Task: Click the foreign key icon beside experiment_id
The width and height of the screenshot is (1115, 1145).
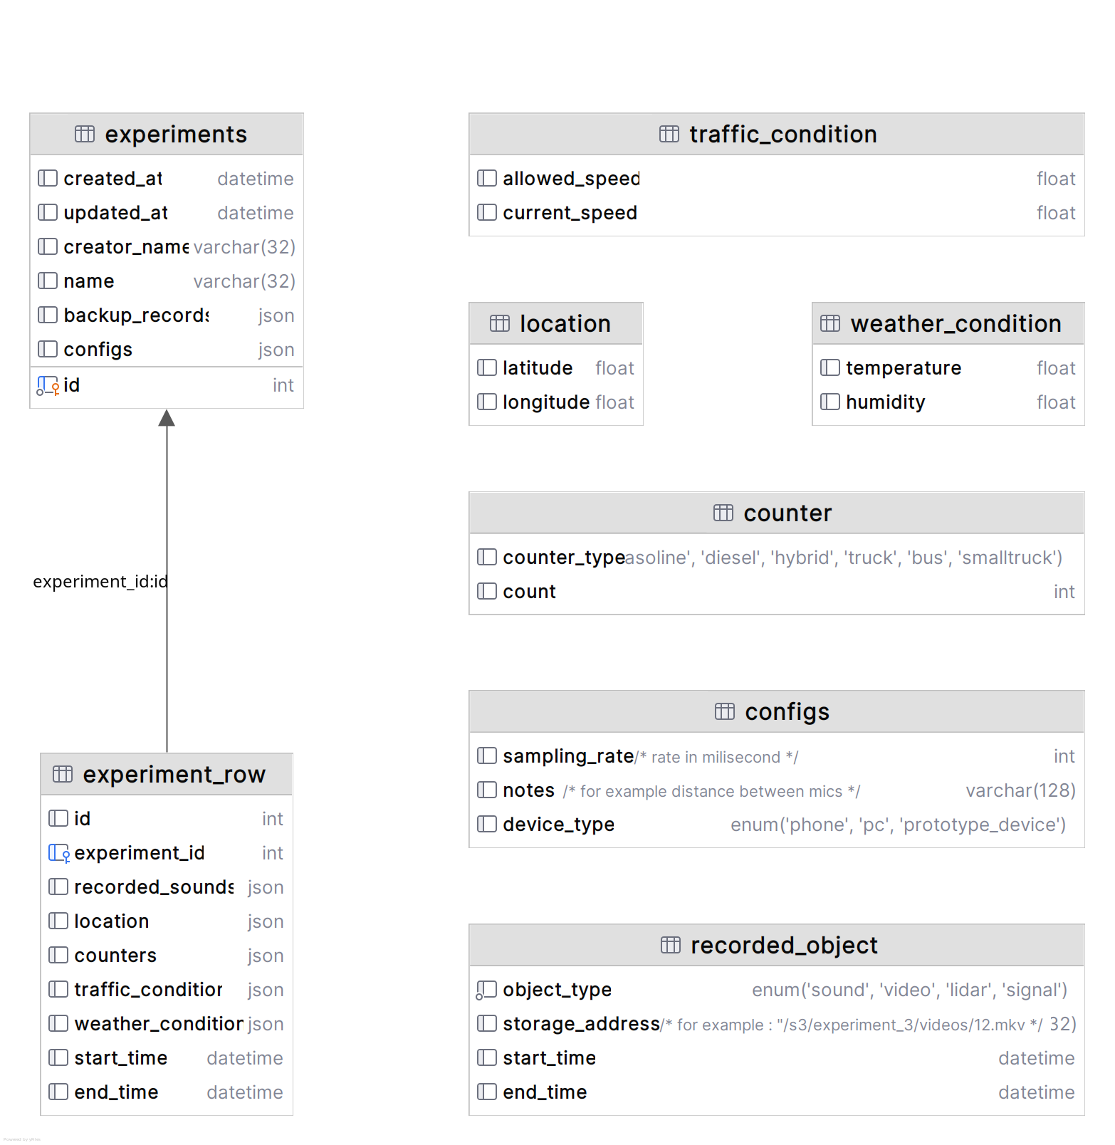Action: point(58,853)
